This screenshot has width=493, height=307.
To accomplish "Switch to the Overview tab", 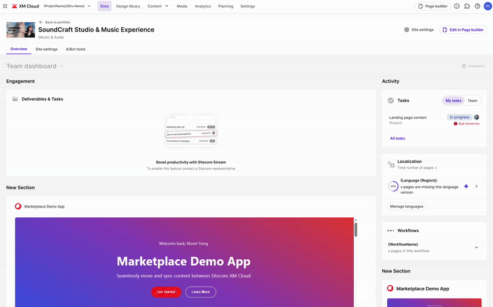I will point(19,49).
